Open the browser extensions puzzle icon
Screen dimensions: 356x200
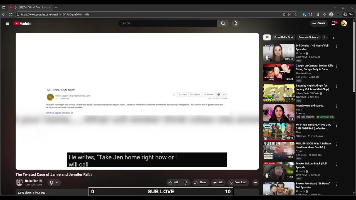tap(310, 14)
